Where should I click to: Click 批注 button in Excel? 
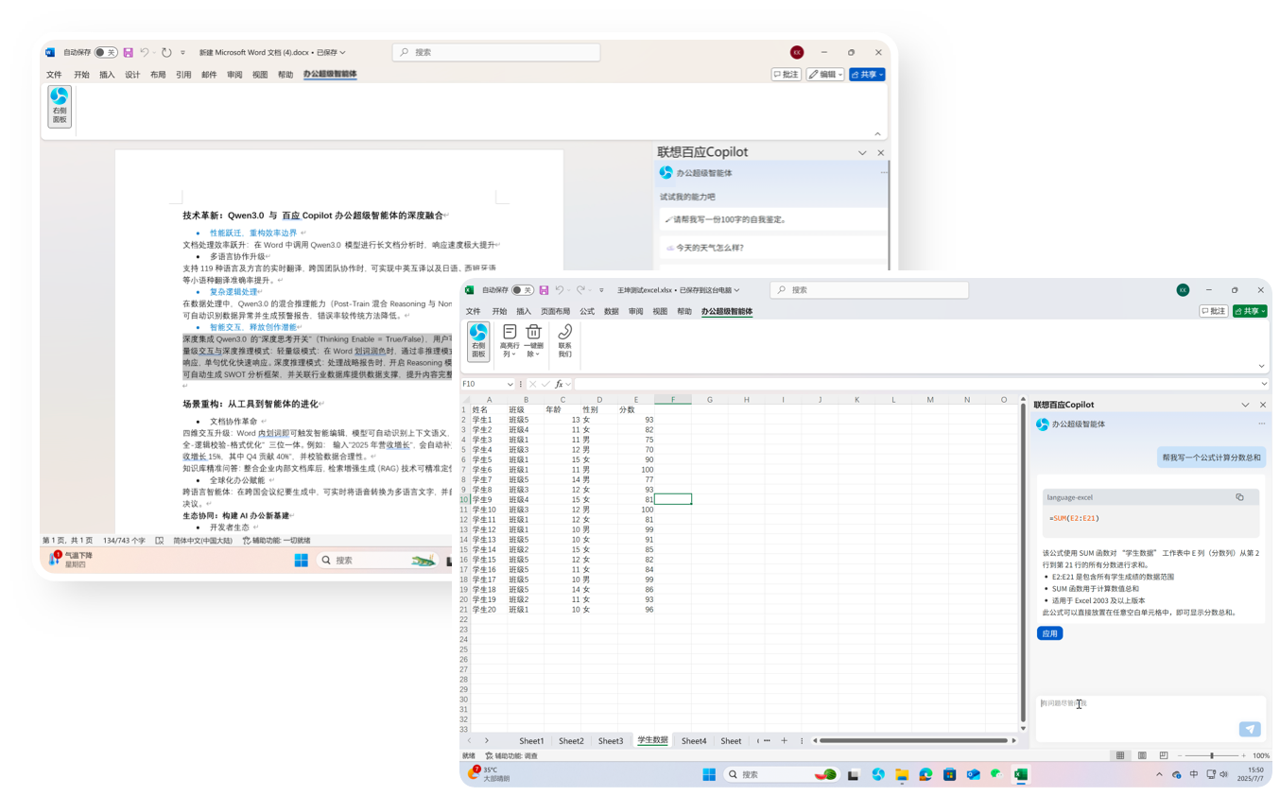[x=1214, y=311]
